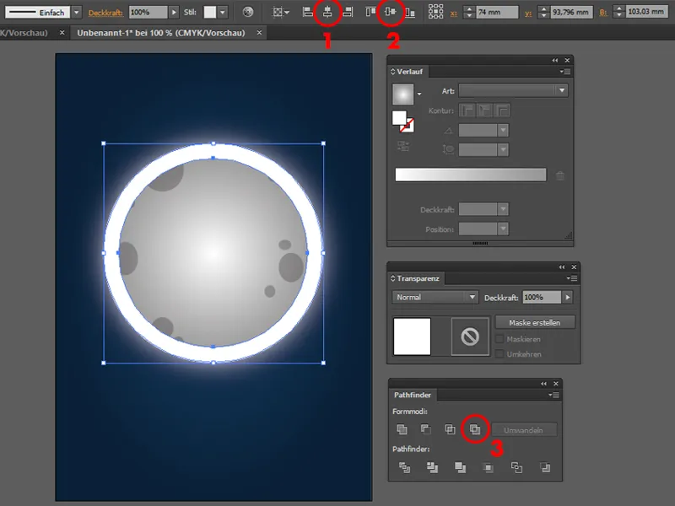Enable the Maskieren checkbox

pyautogui.click(x=500, y=339)
